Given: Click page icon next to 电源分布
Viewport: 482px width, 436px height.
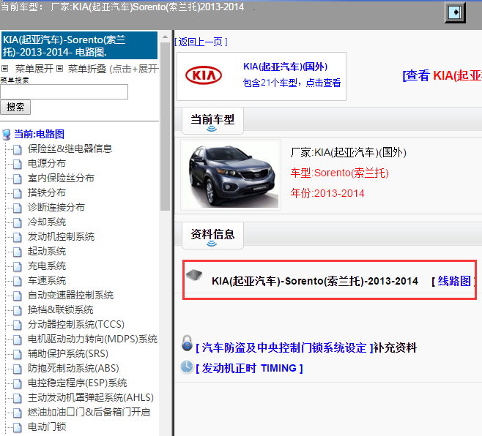Looking at the screenshot, I should click(18, 164).
